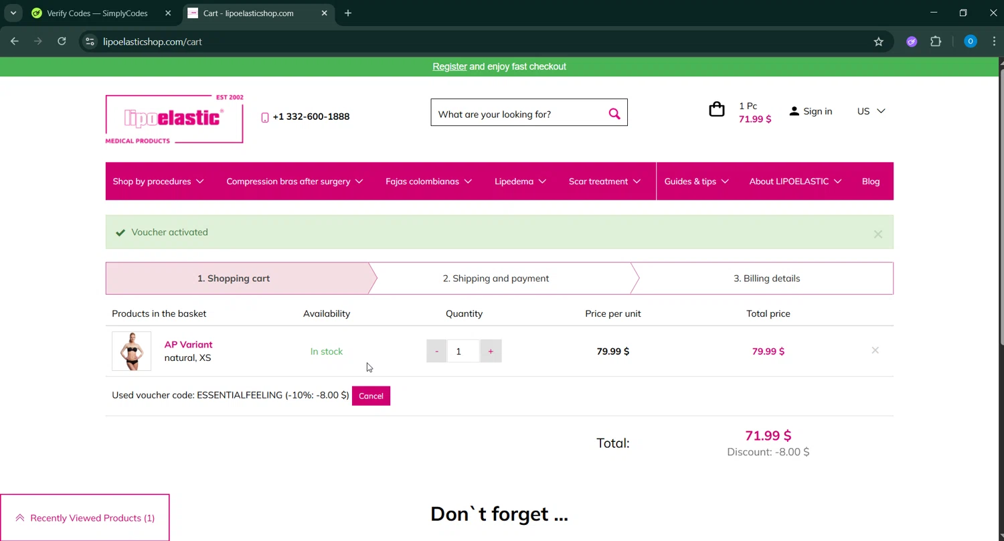
Task: Expand the Fajas colombianas menu
Action: [x=428, y=181]
